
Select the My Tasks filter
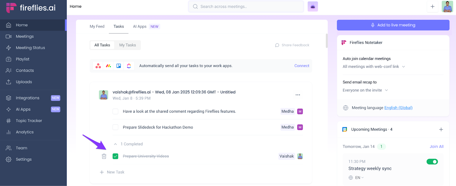pyautogui.click(x=127, y=45)
